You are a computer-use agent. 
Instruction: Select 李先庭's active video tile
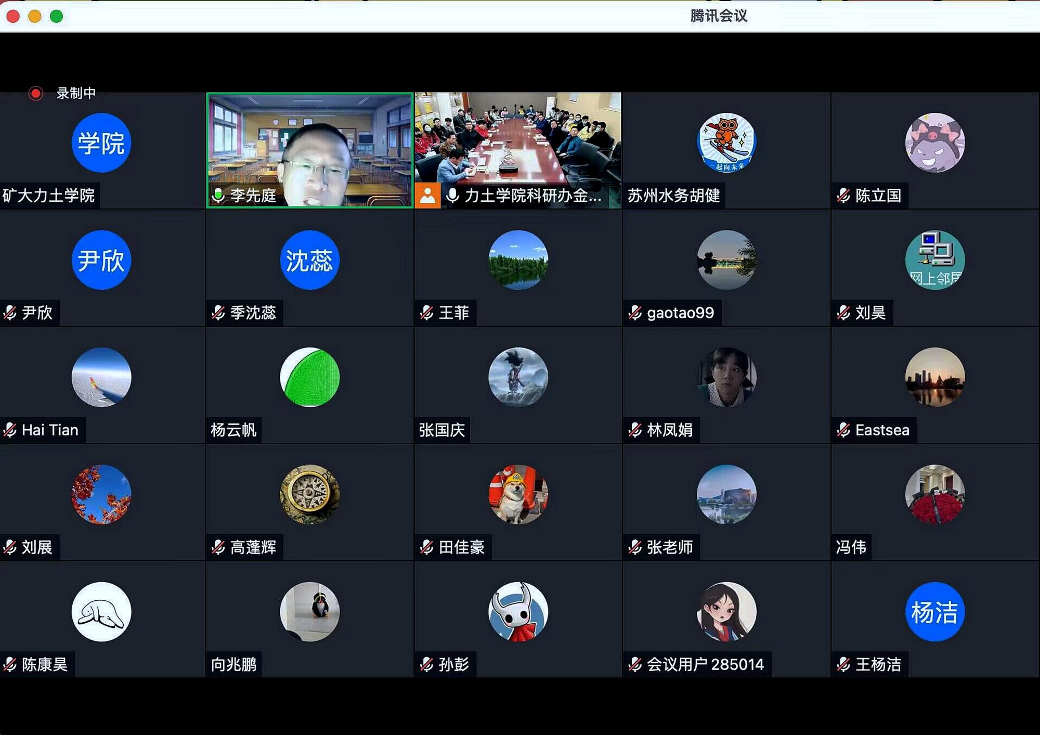click(x=310, y=146)
